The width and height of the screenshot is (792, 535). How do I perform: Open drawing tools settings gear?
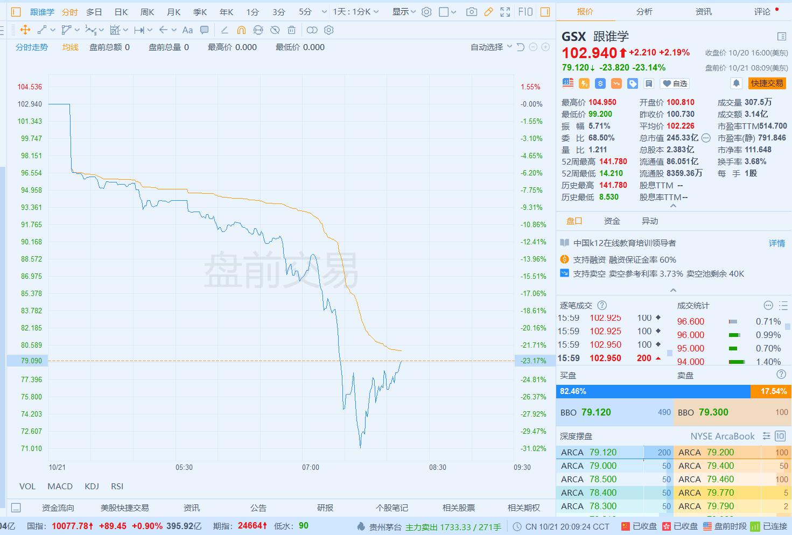[329, 30]
